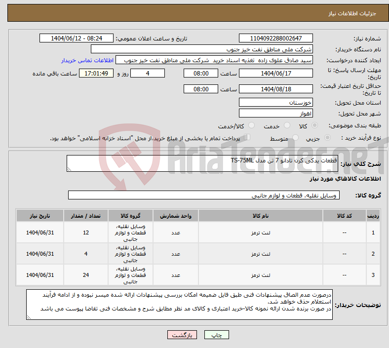The image size is (389, 348).
Task: Click the response deadline date 1404/06/17
Action: [x=275, y=73]
